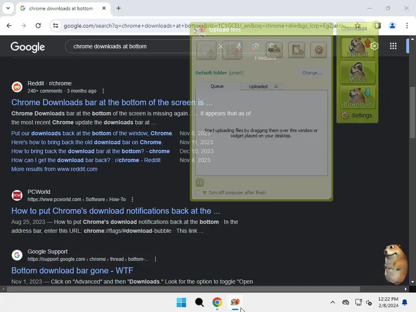The height and width of the screenshot is (312, 416).
Task: Pause the upload queue with the pause button
Action: [x=200, y=182]
